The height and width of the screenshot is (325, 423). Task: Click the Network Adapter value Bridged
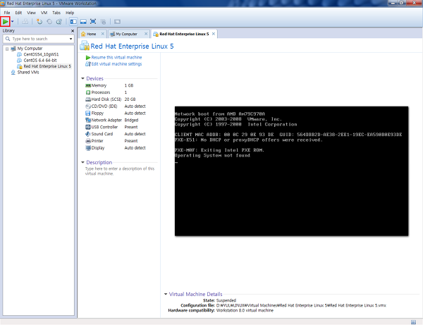pyautogui.click(x=131, y=120)
